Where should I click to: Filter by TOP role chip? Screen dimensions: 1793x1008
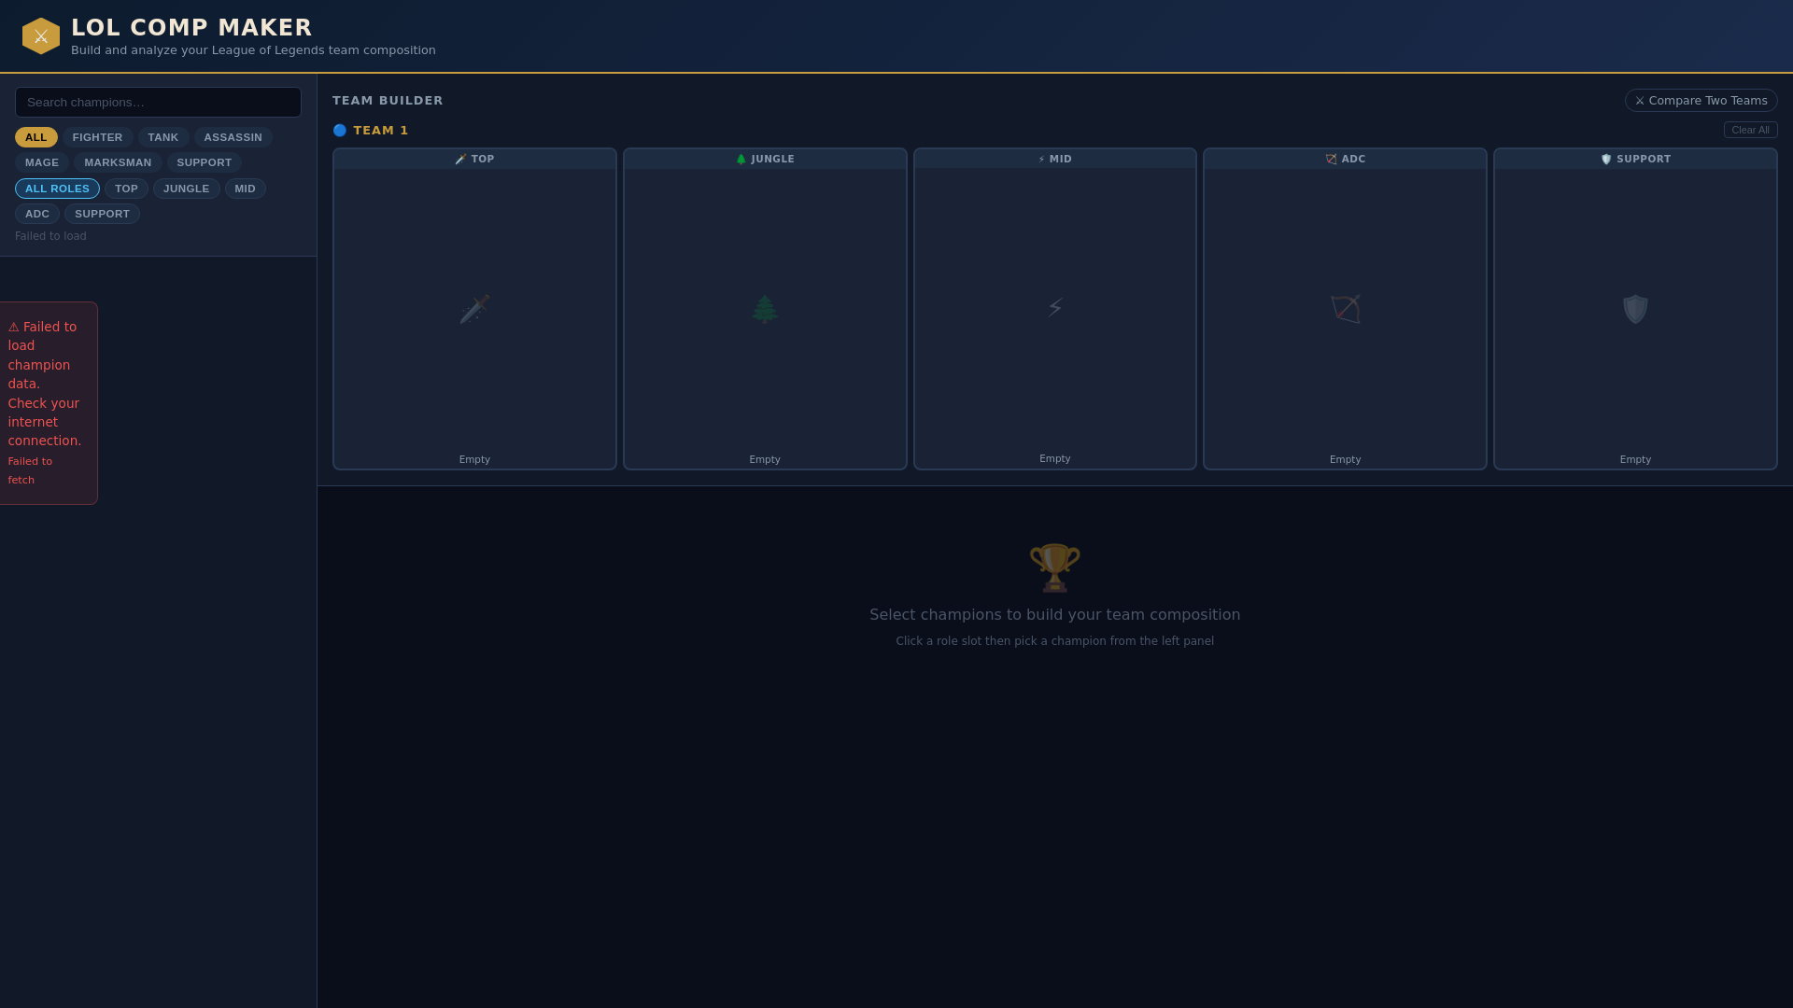click(x=126, y=189)
